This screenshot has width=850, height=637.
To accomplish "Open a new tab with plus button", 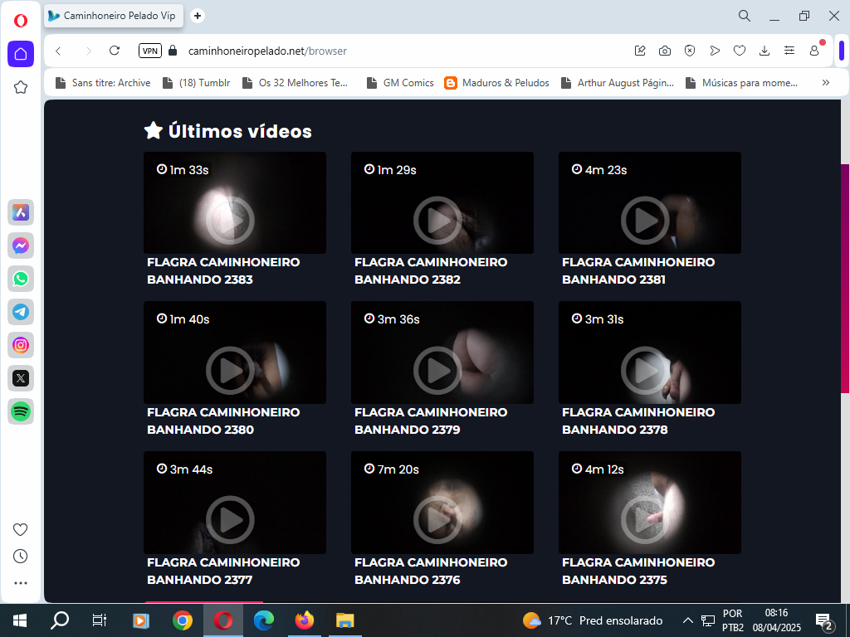I will 198,16.
